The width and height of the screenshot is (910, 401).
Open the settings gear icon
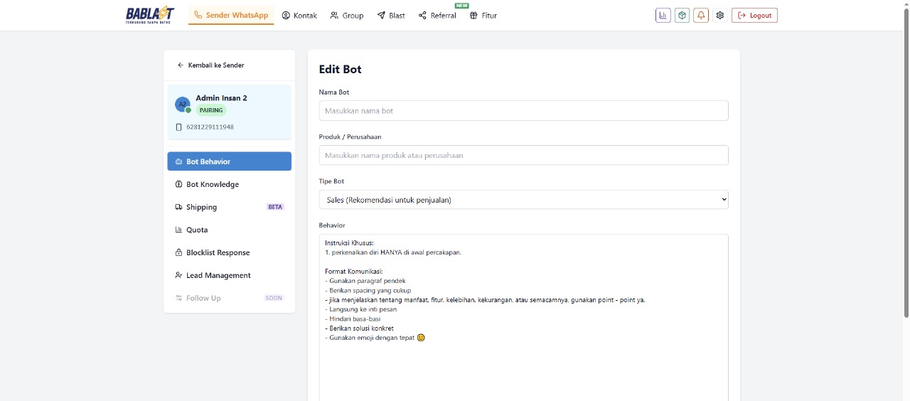pos(720,15)
